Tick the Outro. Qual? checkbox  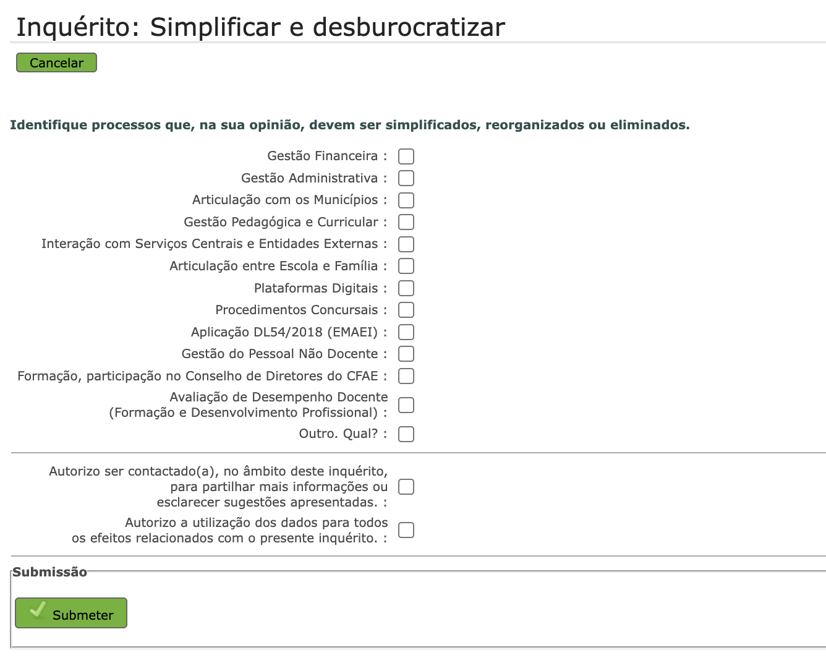pos(406,434)
